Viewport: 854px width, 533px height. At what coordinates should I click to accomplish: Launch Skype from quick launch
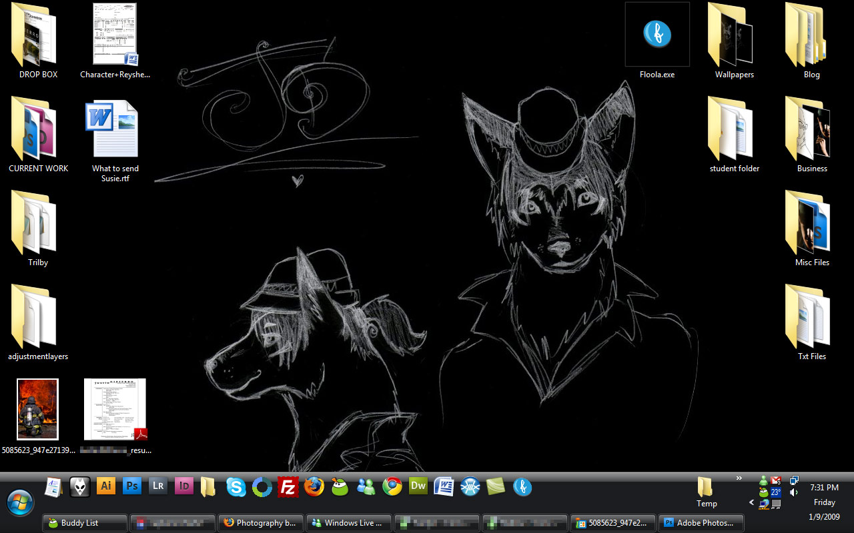236,487
